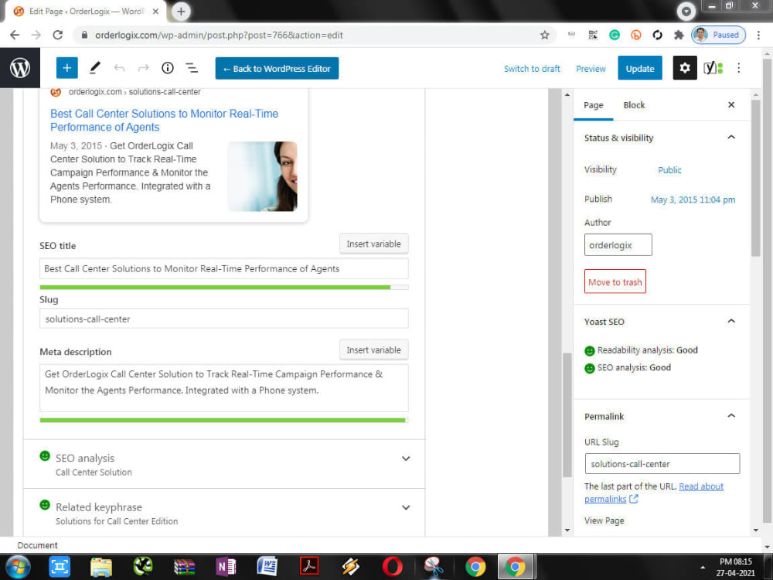The height and width of the screenshot is (580, 773).
Task: Select the pencil Tools icon
Action: [94, 68]
